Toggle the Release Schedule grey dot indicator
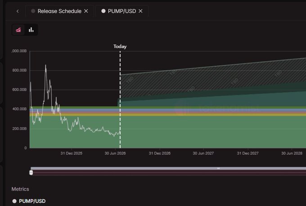Screen dimensions: 306x206 coord(33,11)
